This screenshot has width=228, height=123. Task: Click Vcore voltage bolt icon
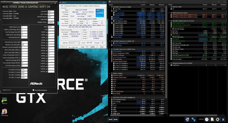tap(112, 106)
